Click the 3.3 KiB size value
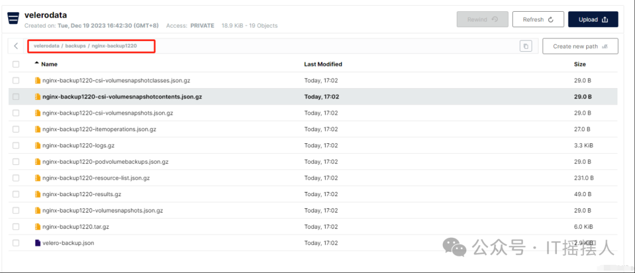 tap(584, 146)
